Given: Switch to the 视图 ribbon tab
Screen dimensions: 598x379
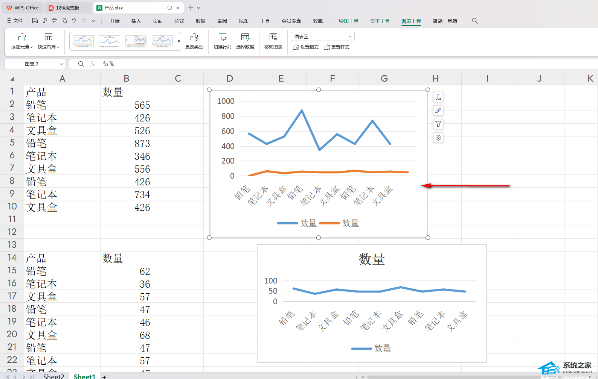Looking at the screenshot, I should [244, 21].
